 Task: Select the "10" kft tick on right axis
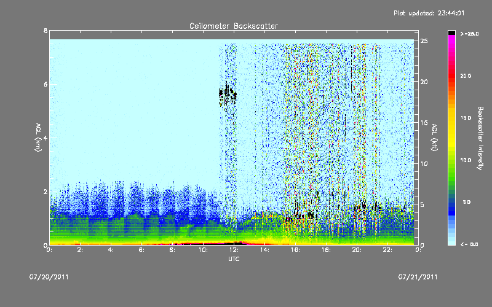pyautogui.click(x=424, y=163)
